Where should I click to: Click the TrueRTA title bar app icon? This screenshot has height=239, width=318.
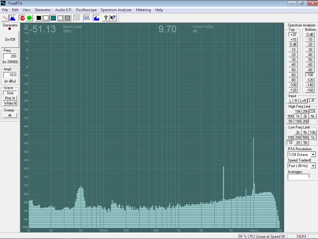3,3
